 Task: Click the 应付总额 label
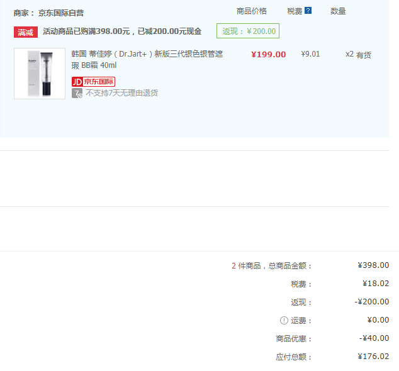point(294,357)
